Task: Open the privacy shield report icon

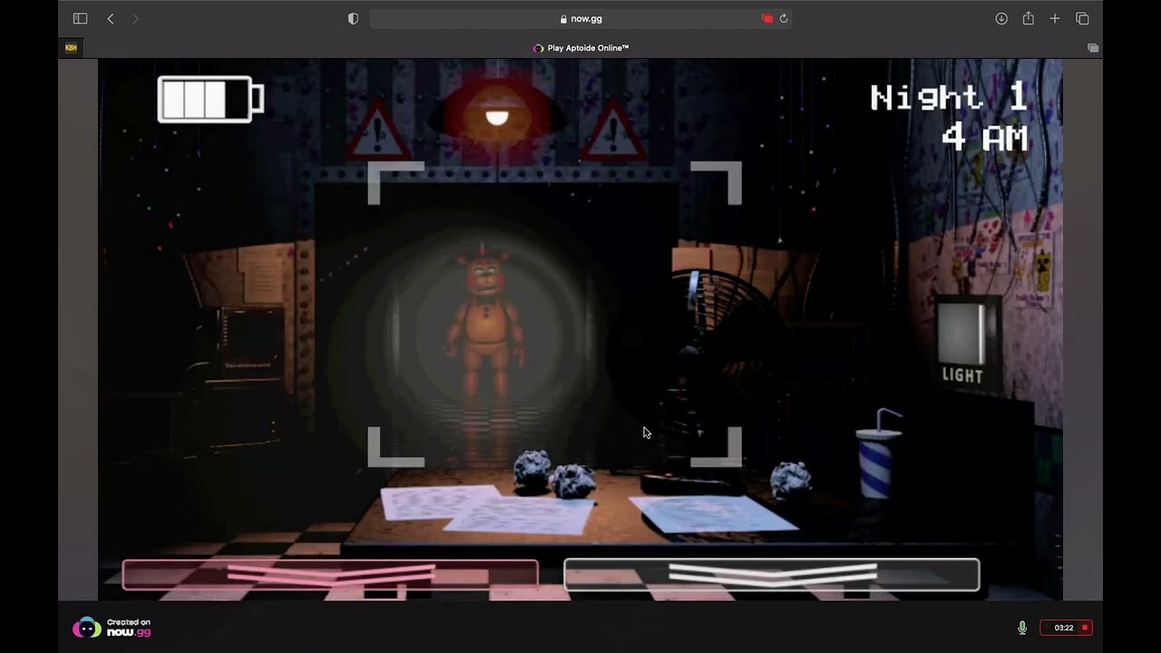Action: click(353, 18)
